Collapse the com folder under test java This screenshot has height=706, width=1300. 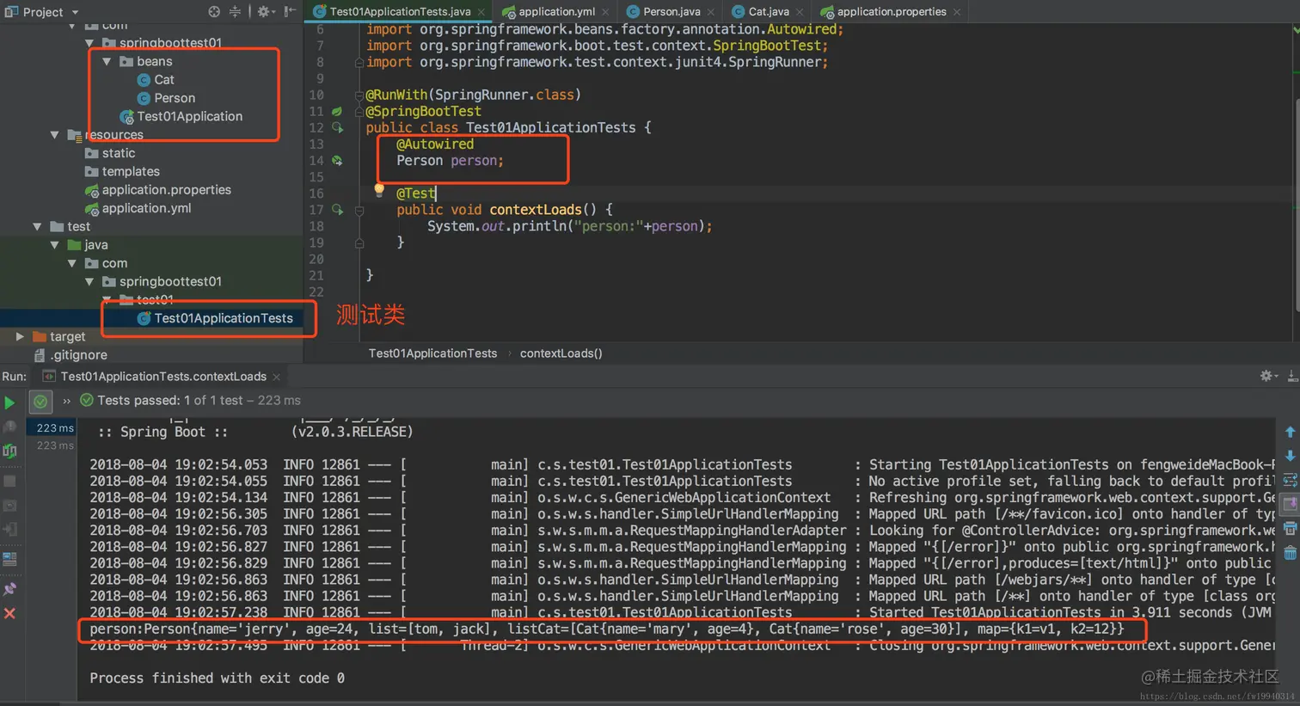72,263
